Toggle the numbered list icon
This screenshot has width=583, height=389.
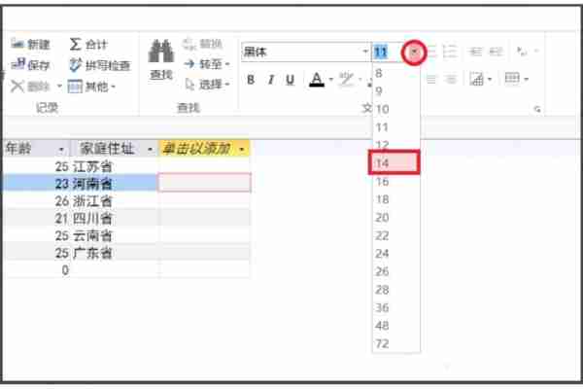click(x=449, y=52)
